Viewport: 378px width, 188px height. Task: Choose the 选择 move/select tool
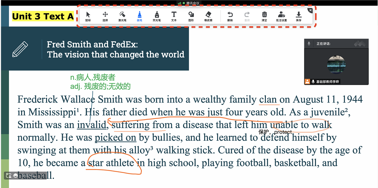105,16
